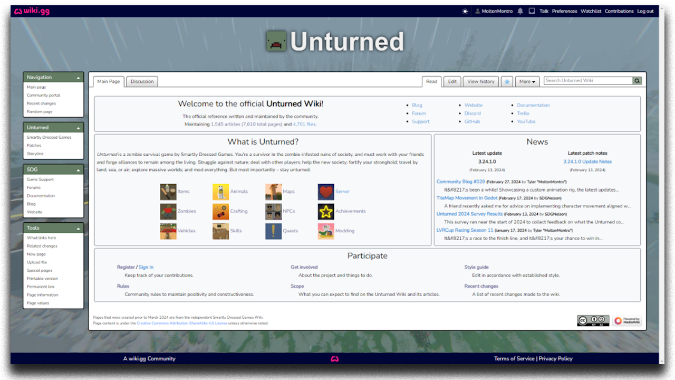Open the View history tab

[481, 81]
